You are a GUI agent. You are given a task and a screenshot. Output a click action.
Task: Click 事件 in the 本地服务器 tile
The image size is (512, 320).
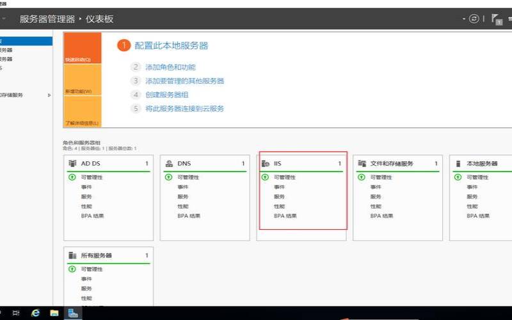click(472, 187)
